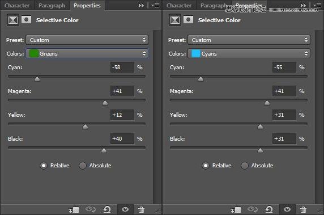324x215 pixels.
Task: Switch to Paragraph tab in left panel
Action: [52, 5]
